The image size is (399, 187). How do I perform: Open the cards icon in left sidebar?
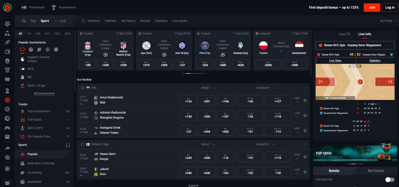(7, 79)
